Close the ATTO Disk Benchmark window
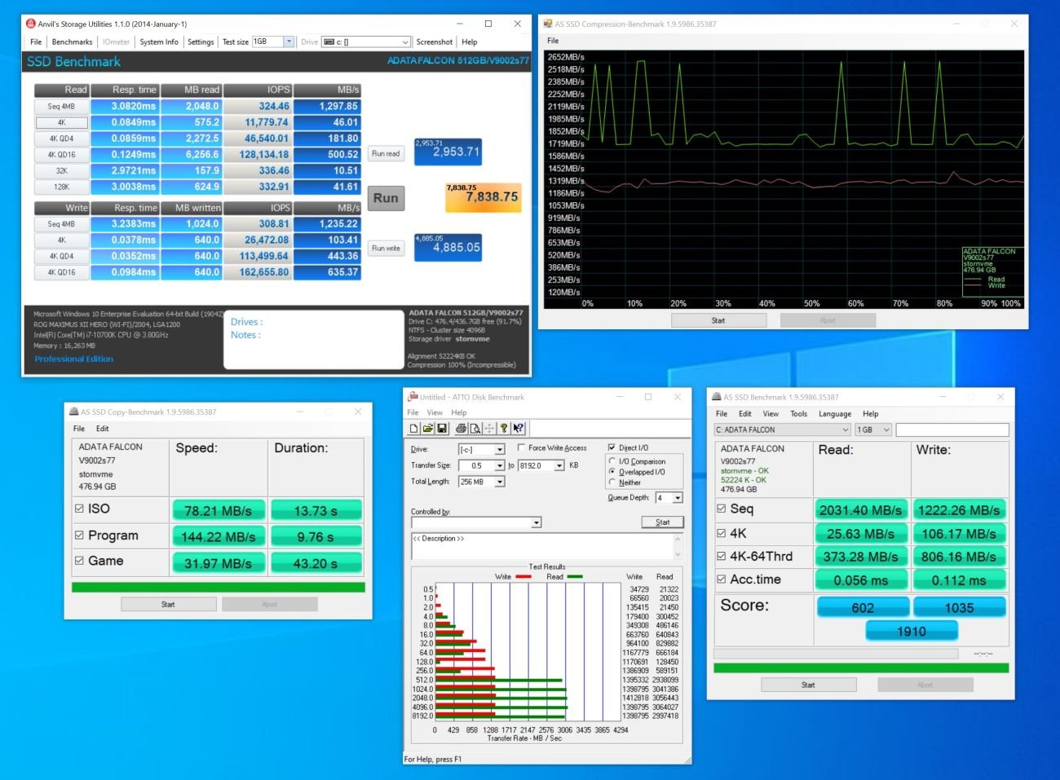The image size is (1060, 780). [677, 397]
